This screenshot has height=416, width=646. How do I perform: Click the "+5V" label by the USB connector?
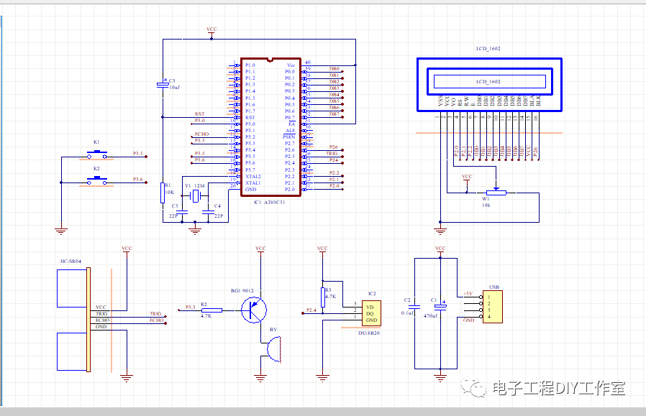468,294
